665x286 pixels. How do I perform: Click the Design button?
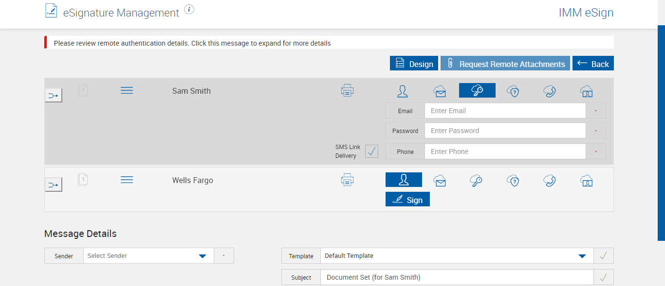click(x=414, y=64)
